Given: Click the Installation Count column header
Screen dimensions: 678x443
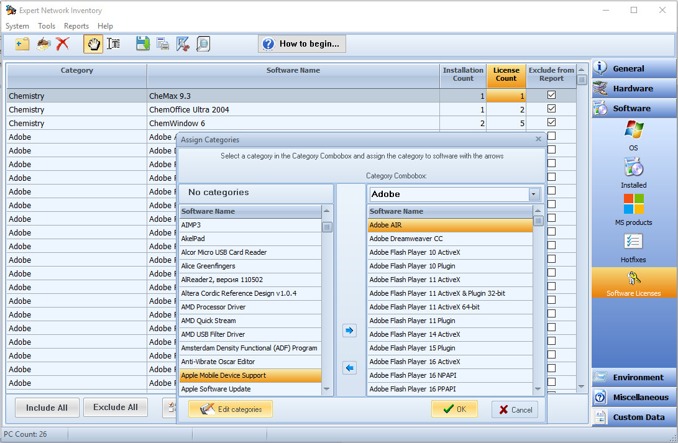Looking at the screenshot, I should [463, 76].
